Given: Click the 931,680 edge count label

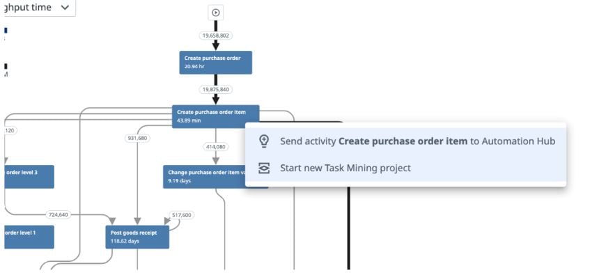Looking at the screenshot, I should point(137,138).
